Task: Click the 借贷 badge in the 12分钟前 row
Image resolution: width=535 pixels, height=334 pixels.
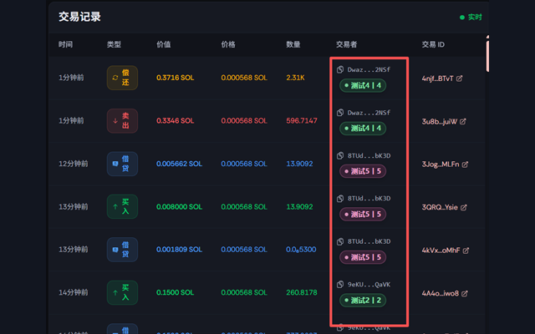Action: (122, 164)
